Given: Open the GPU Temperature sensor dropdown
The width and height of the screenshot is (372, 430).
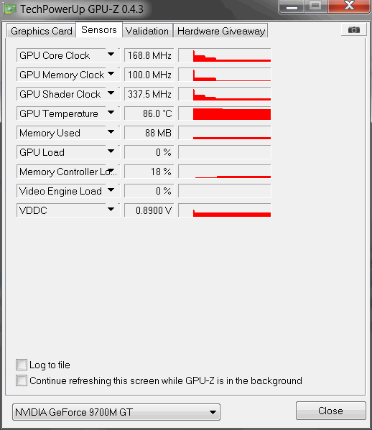Looking at the screenshot, I should click(x=111, y=113).
